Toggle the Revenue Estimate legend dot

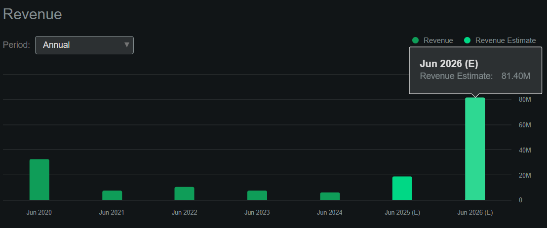[x=467, y=40]
